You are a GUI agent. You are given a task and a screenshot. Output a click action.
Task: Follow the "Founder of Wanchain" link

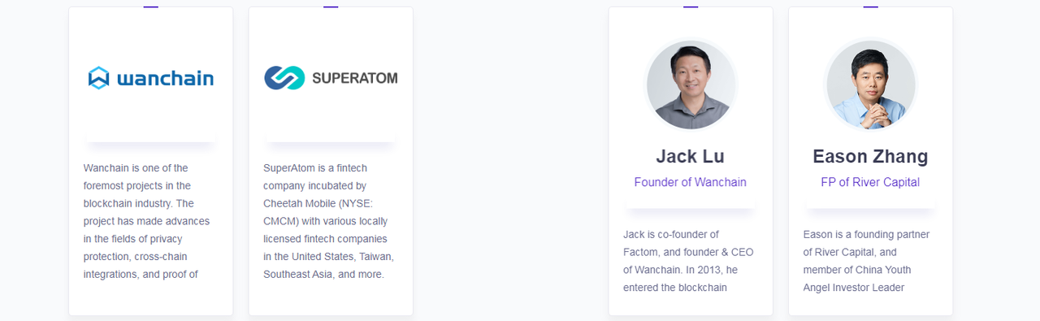(691, 182)
